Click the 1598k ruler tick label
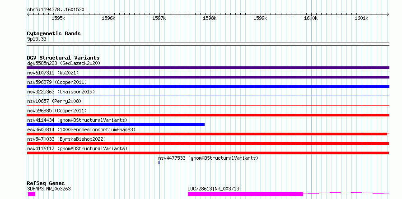Screen dimensions: 402x199 pos(210,19)
